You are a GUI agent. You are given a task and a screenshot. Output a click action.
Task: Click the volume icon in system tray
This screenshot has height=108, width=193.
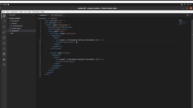185,4
